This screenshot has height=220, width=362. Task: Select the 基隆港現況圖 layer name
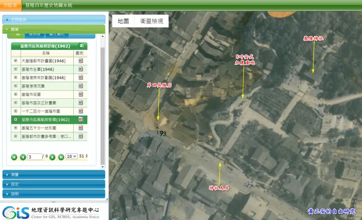pos(33,86)
